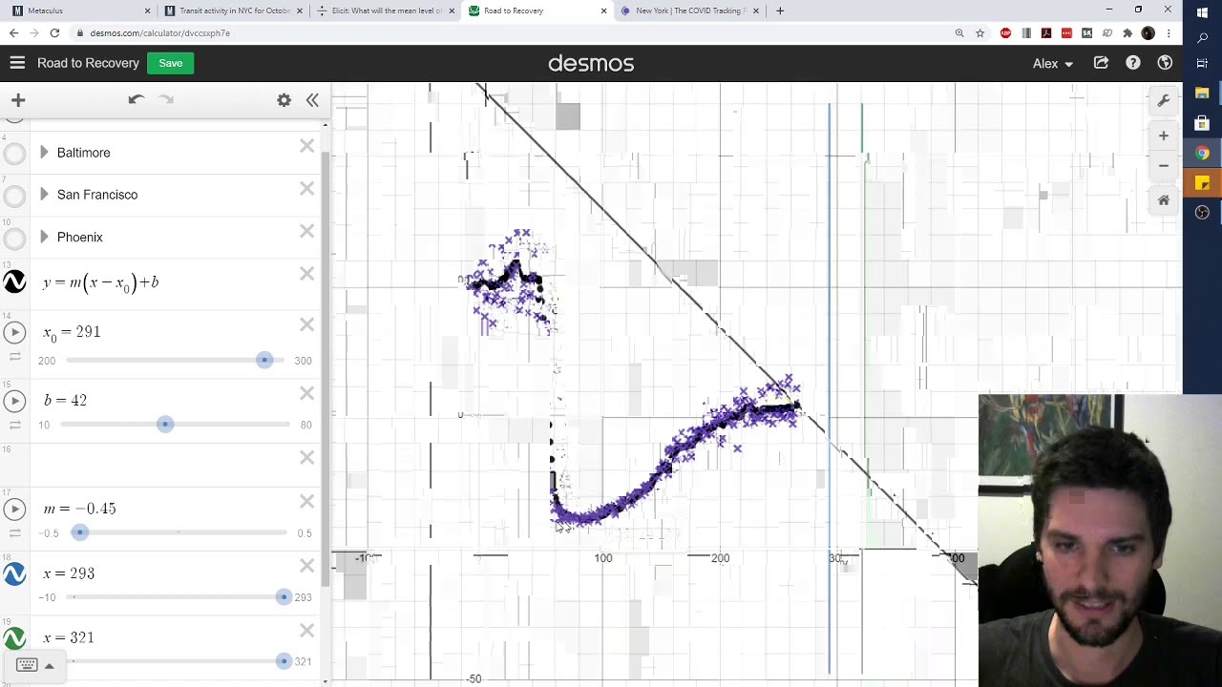This screenshot has width=1222, height=687.
Task: Undo the last expression change
Action: click(x=137, y=99)
